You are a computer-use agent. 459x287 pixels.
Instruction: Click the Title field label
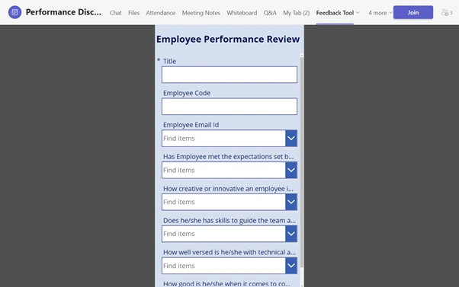tap(169, 61)
